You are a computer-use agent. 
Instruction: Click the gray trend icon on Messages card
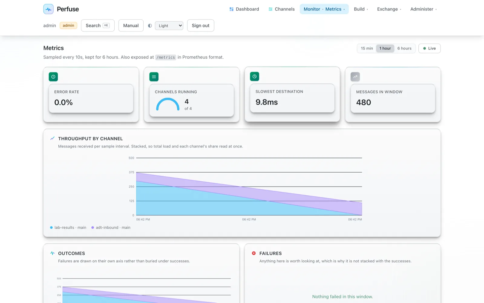point(355,77)
